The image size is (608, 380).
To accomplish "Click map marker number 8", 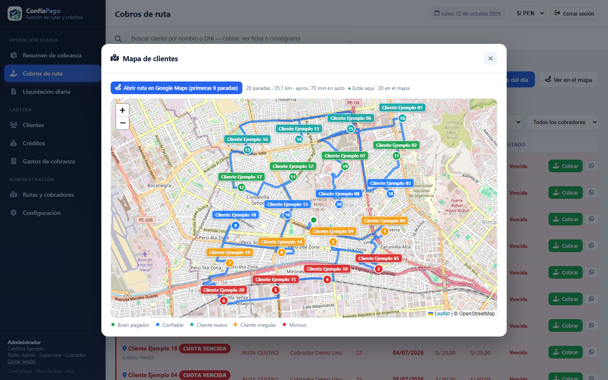I will (x=236, y=225).
